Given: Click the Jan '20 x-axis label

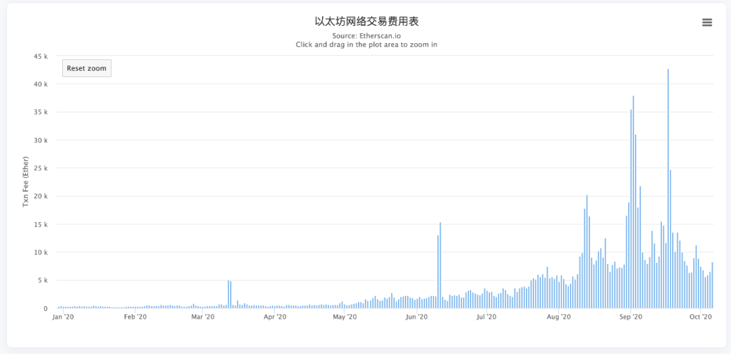Looking at the screenshot, I should pos(63,318).
